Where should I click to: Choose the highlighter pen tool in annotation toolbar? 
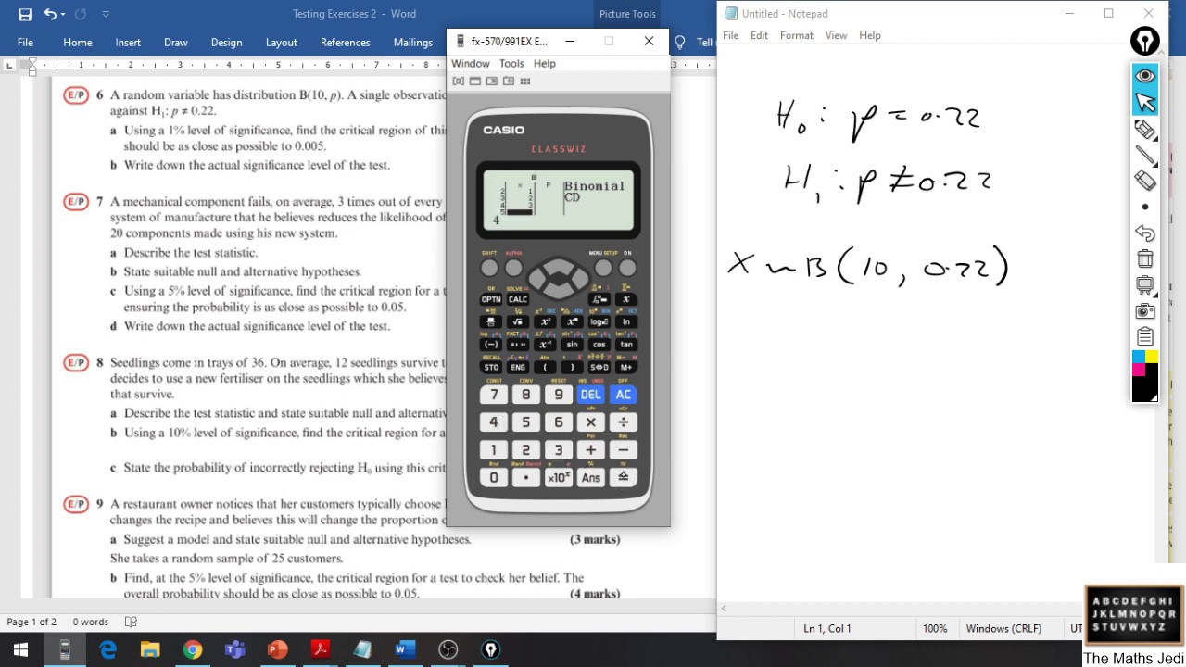(1145, 130)
